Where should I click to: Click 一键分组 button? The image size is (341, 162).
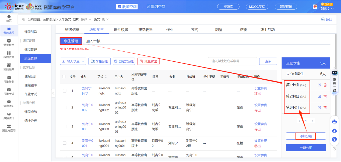(x=306, y=148)
